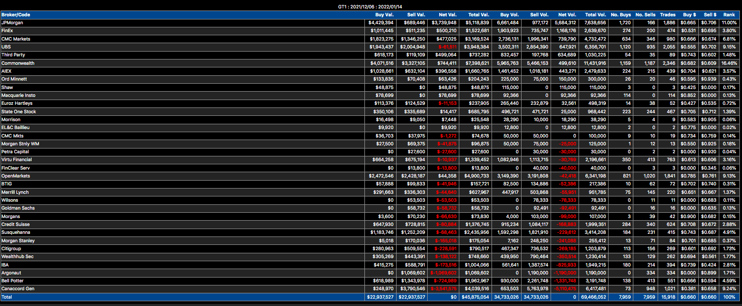Image resolution: width=742 pixels, height=306 pixels.
Task: Select the JPMorgan broker row
Action: [371, 23]
